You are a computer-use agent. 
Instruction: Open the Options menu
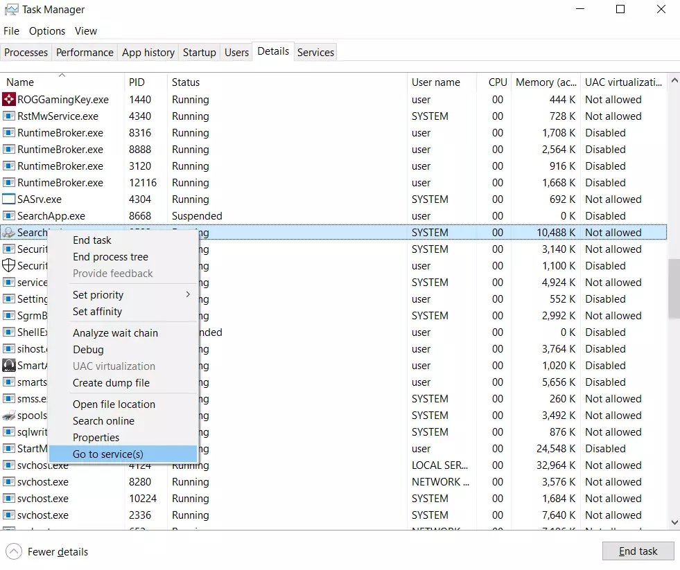47,31
